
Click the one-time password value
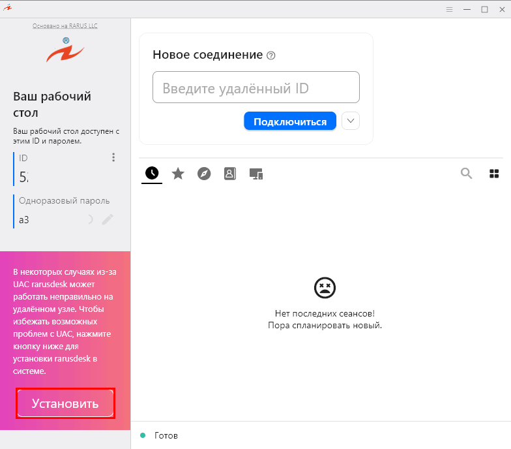pyautogui.click(x=24, y=220)
